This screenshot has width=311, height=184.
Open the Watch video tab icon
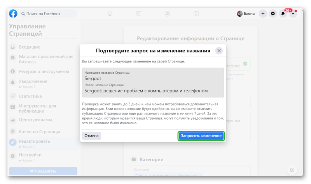pyautogui.click(x=139, y=14)
